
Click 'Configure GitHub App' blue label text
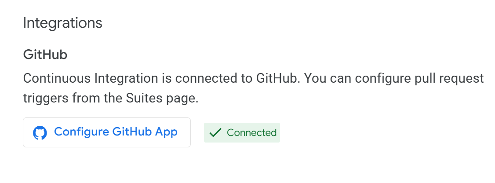116,132
